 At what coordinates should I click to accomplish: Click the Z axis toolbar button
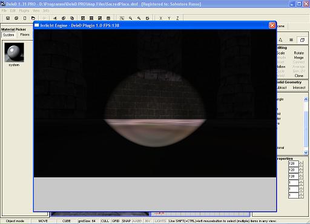[x=177, y=18]
